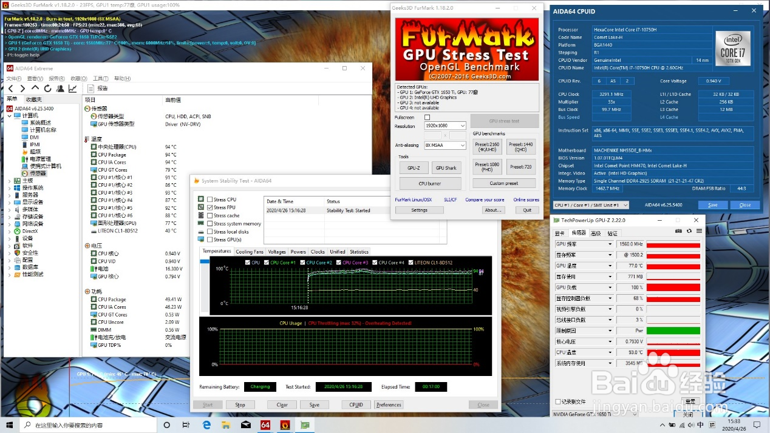Toggle the Stress FPU checkbox
The height and width of the screenshot is (433, 770).
(x=210, y=207)
